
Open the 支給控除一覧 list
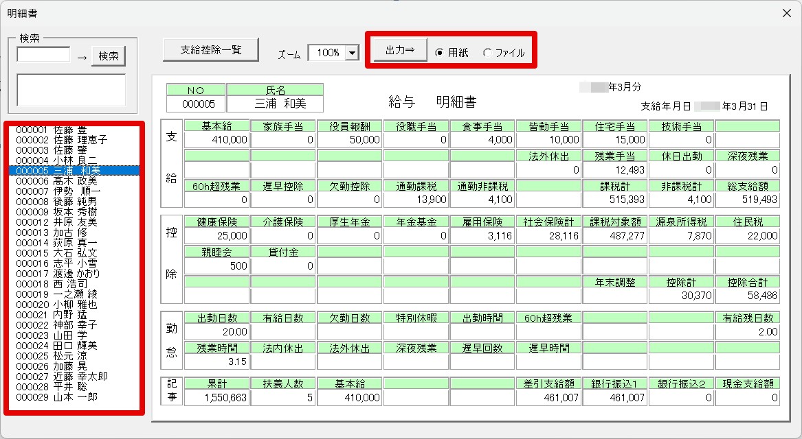(211, 50)
